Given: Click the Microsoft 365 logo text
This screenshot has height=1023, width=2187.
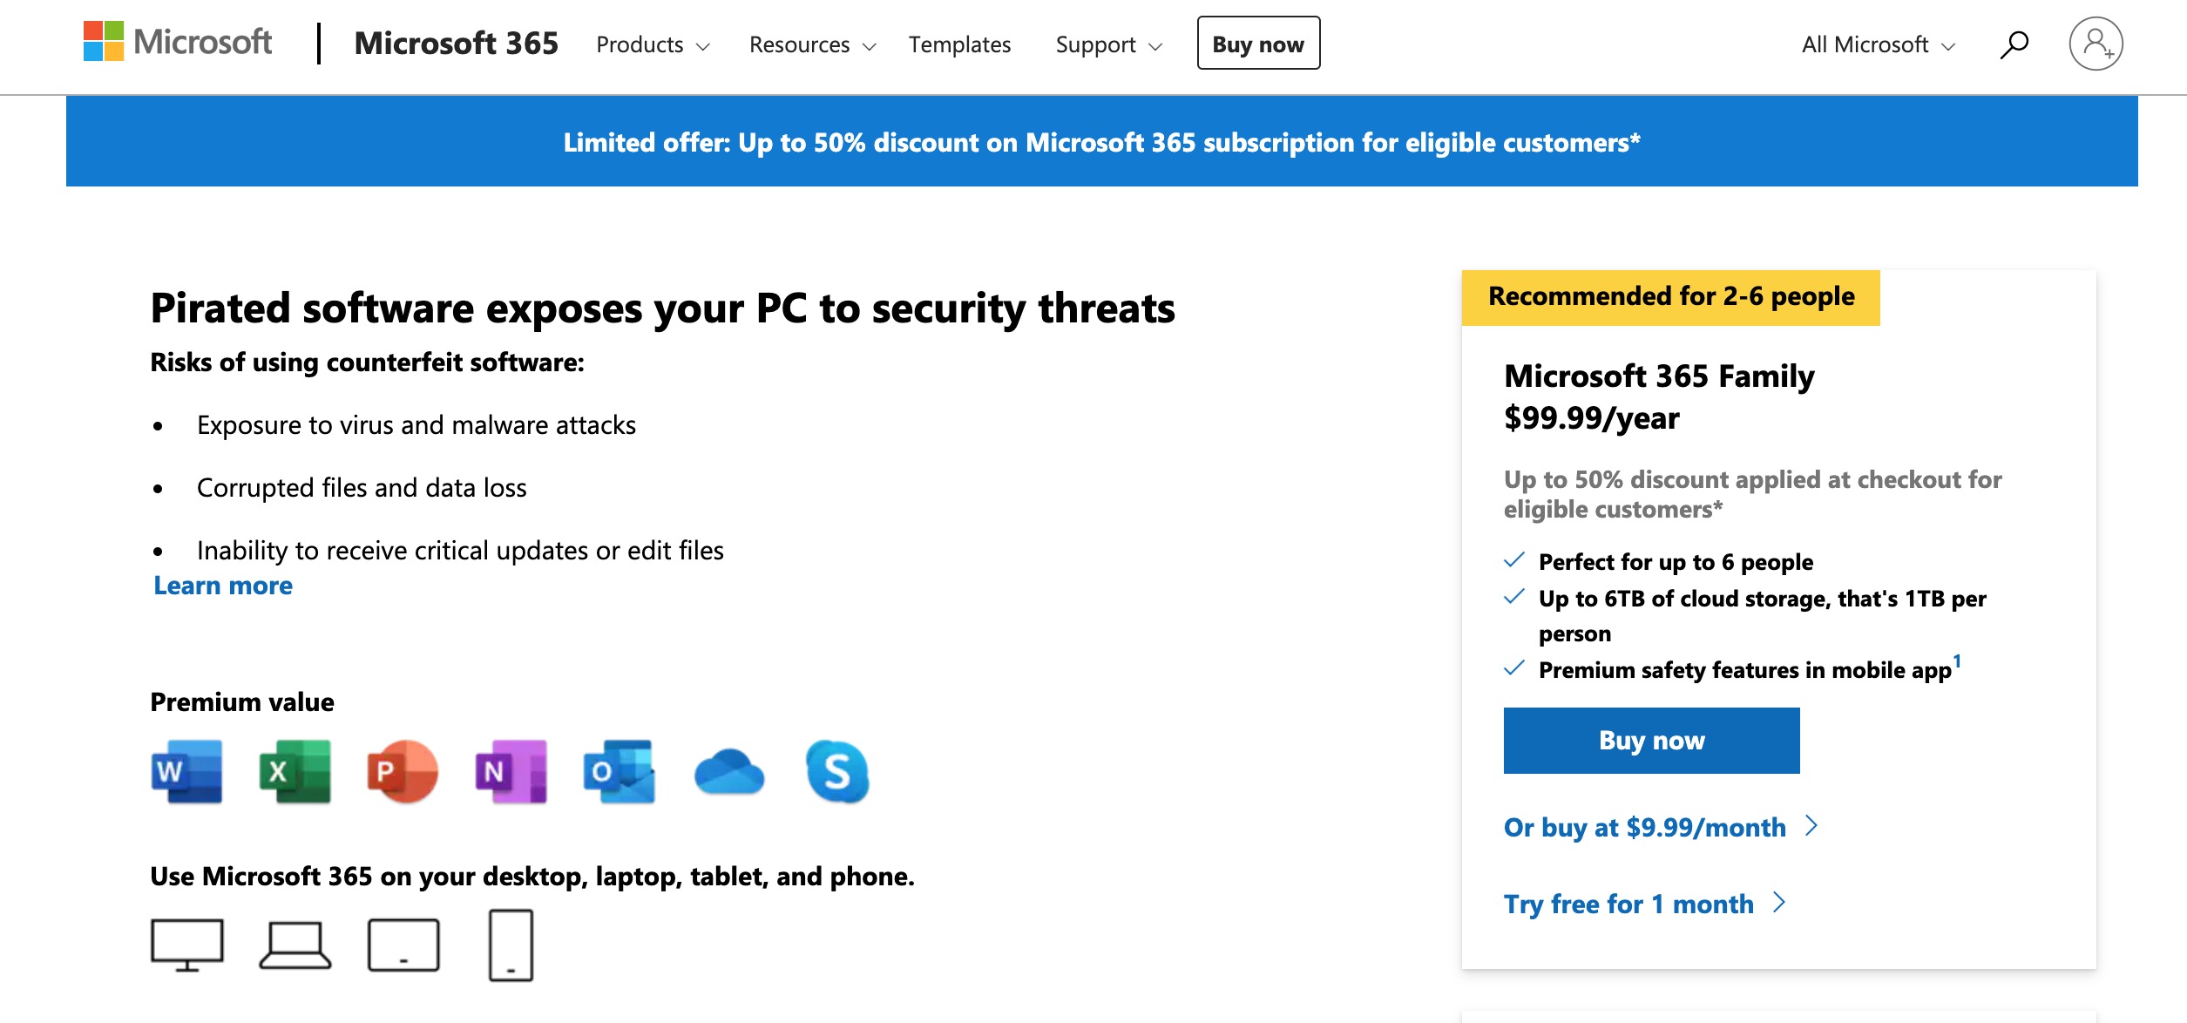Looking at the screenshot, I should [455, 44].
